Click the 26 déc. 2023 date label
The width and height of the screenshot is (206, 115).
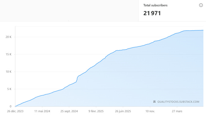[x=15, y=111]
